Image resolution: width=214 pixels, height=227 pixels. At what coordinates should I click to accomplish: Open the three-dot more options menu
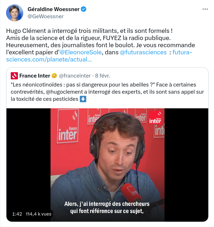[x=205, y=9]
